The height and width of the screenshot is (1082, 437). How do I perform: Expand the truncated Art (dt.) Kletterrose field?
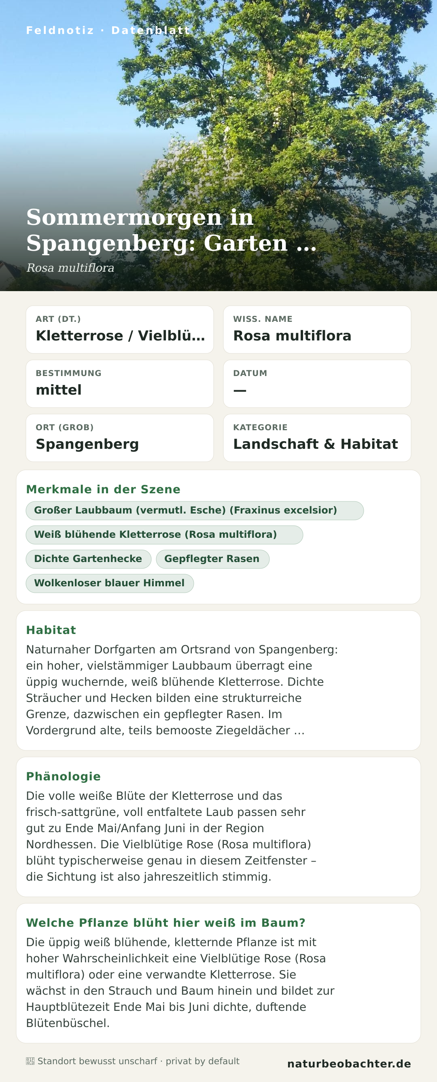[x=120, y=330]
